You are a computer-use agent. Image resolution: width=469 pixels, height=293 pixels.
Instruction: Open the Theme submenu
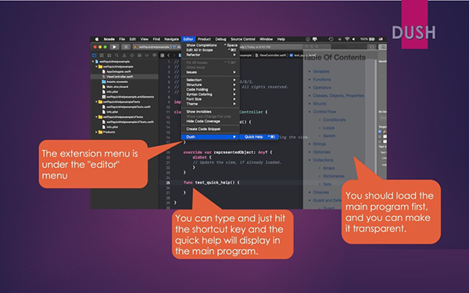(x=210, y=104)
